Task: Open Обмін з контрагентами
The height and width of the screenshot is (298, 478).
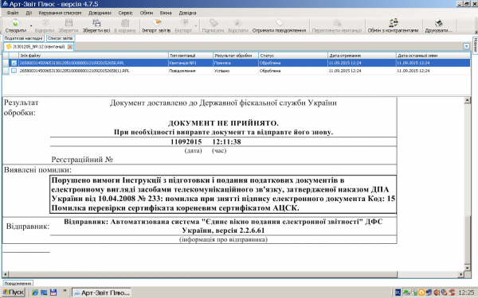Action: click(393, 25)
